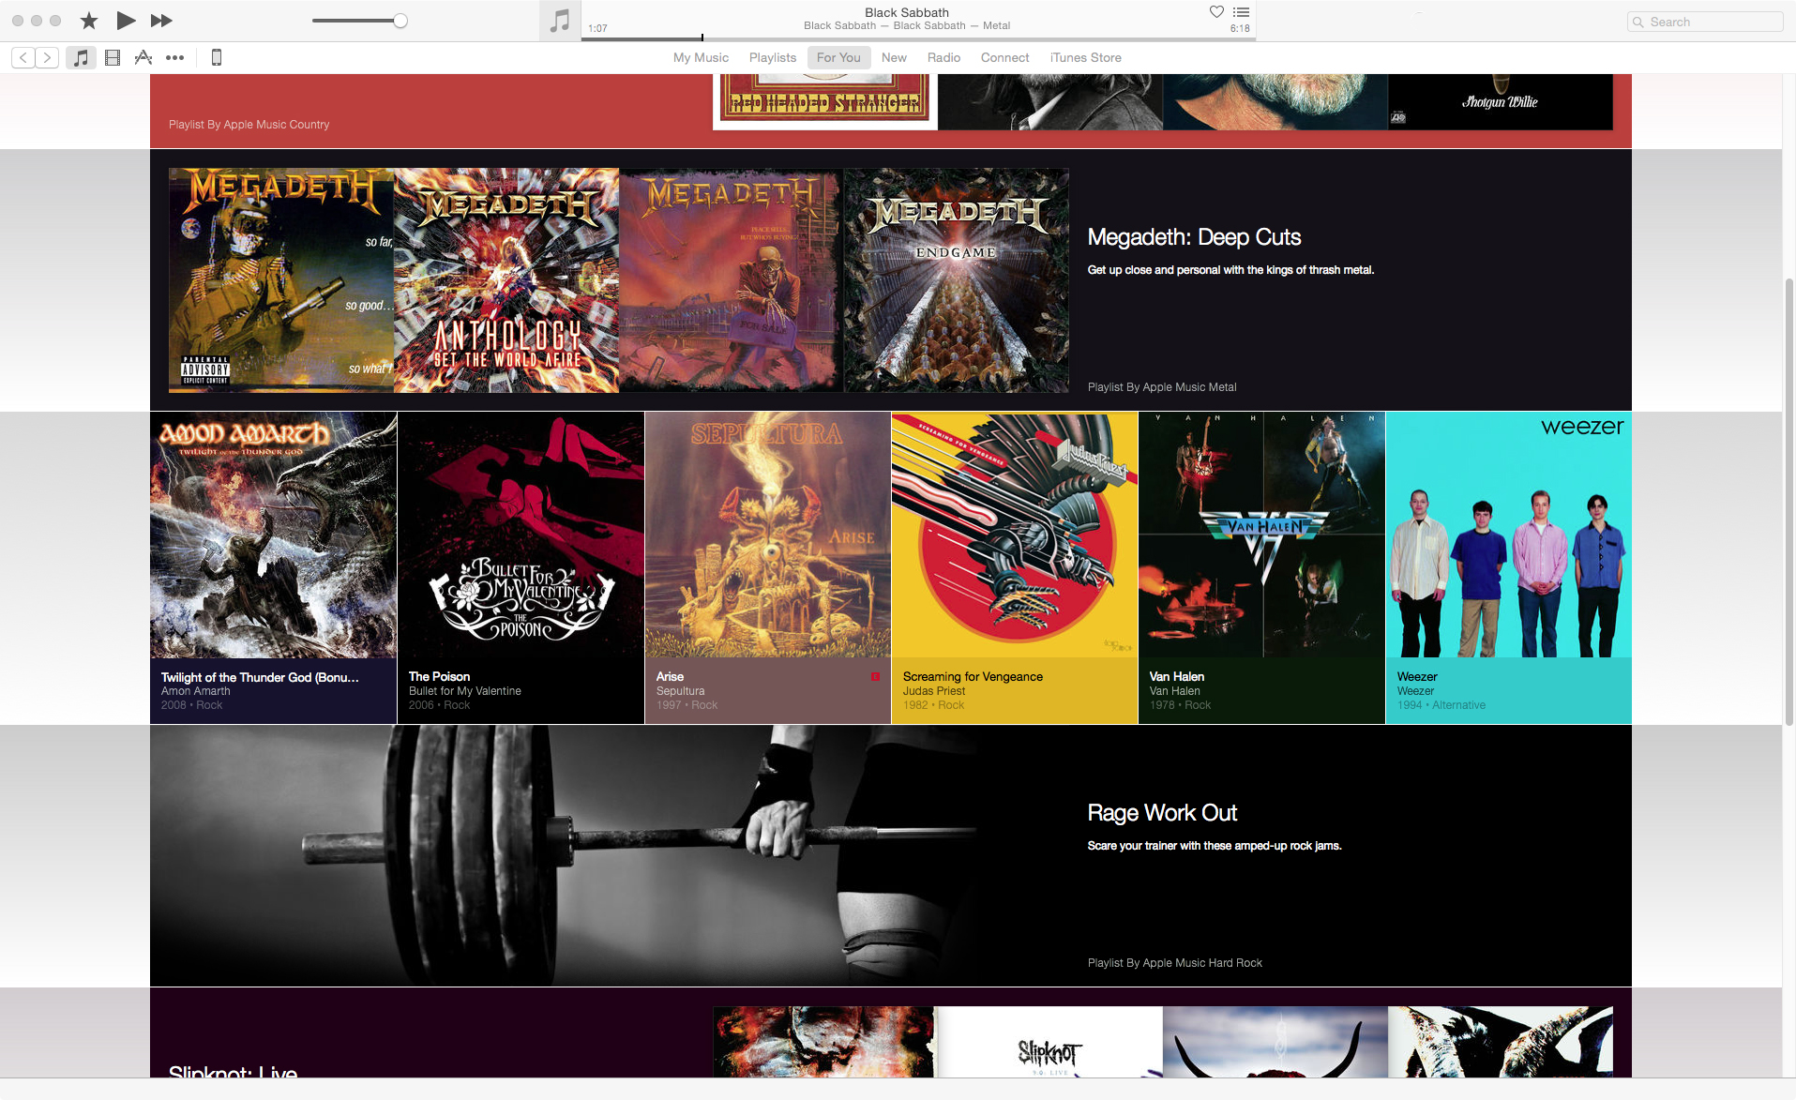Screen dimensions: 1796x1100
Task: Open the Megadeth: Deep Cuts playlist
Action: pyautogui.click(x=1193, y=237)
